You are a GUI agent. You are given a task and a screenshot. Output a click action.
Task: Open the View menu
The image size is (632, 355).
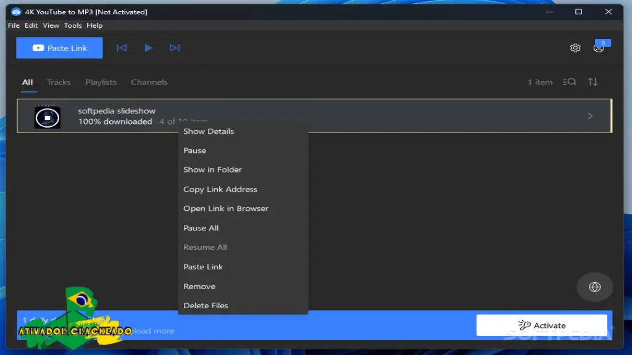[x=51, y=25]
